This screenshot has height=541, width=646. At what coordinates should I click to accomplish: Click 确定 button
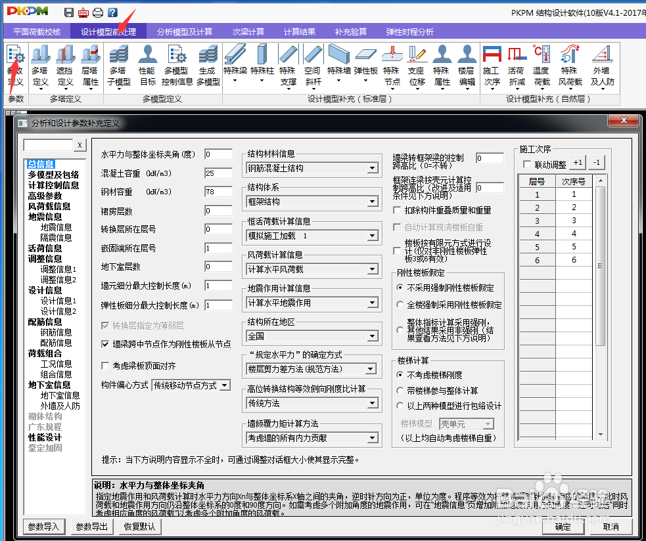[563, 527]
